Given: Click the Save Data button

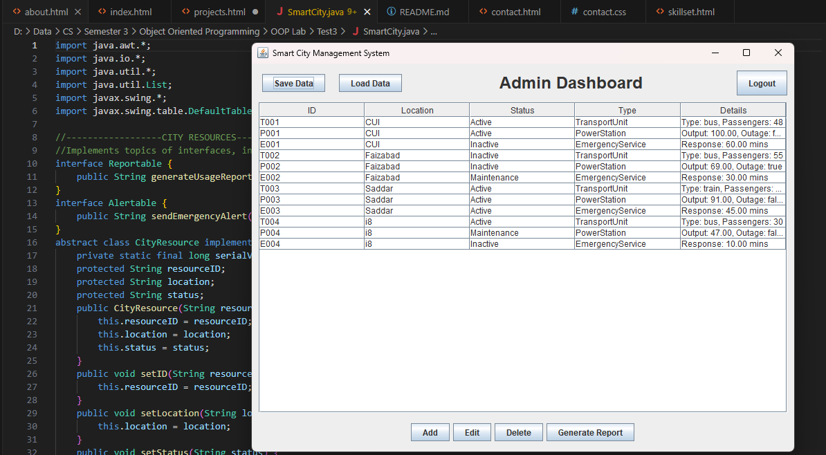Looking at the screenshot, I should click(293, 83).
